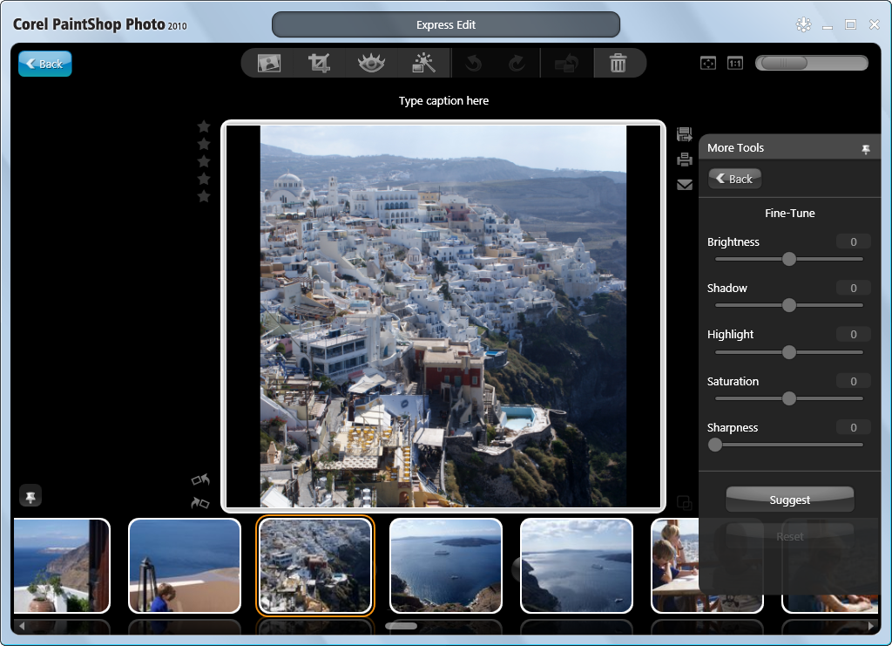This screenshot has height=646, width=892.
Task: Click the blue Back button at top-left
Action: [44, 64]
